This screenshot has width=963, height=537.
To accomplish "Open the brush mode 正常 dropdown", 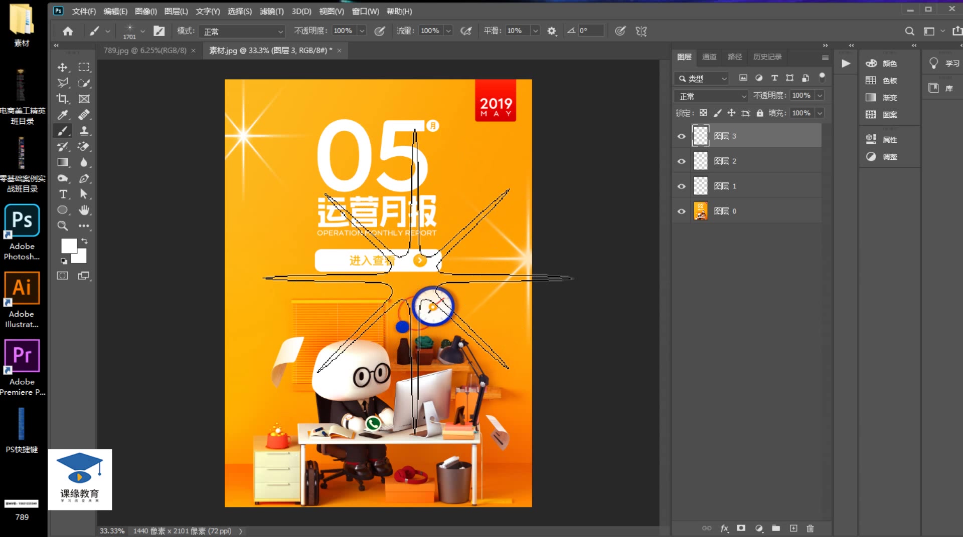I will (242, 32).
